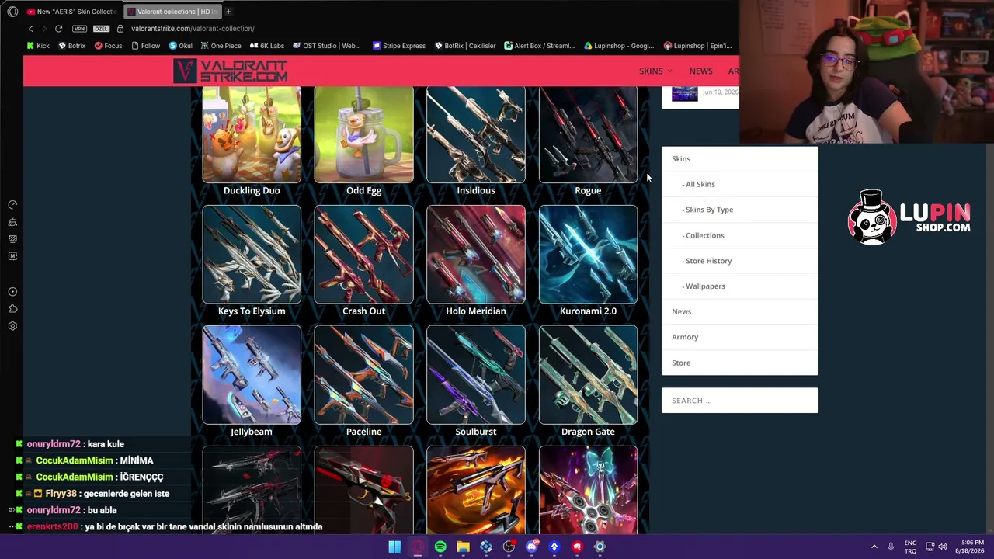This screenshot has height=559, width=994.
Task: Open the Kuronami 2.0 collection thumbnail
Action: coord(588,254)
